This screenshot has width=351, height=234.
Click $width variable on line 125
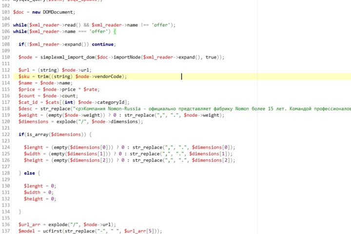pos(32,154)
